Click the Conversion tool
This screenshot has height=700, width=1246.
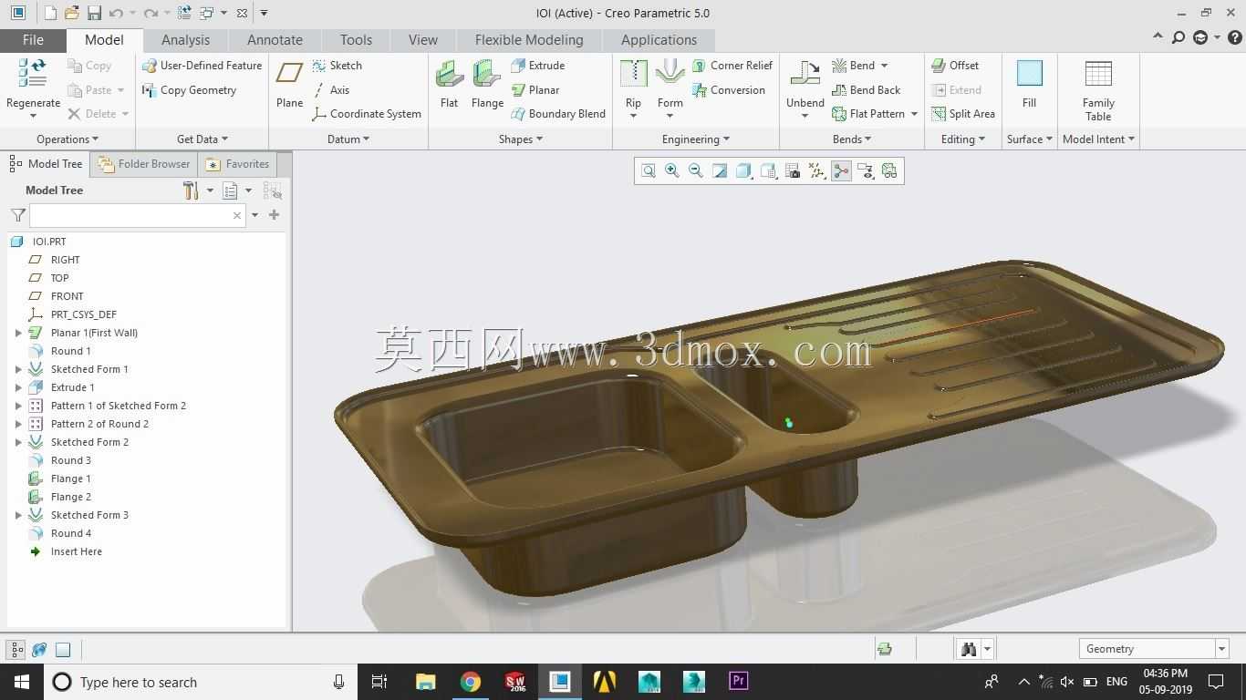(728, 90)
